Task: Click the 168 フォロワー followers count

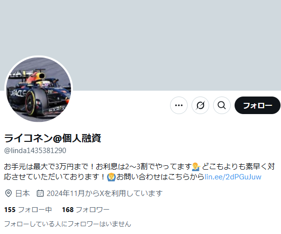Action: 86,210
